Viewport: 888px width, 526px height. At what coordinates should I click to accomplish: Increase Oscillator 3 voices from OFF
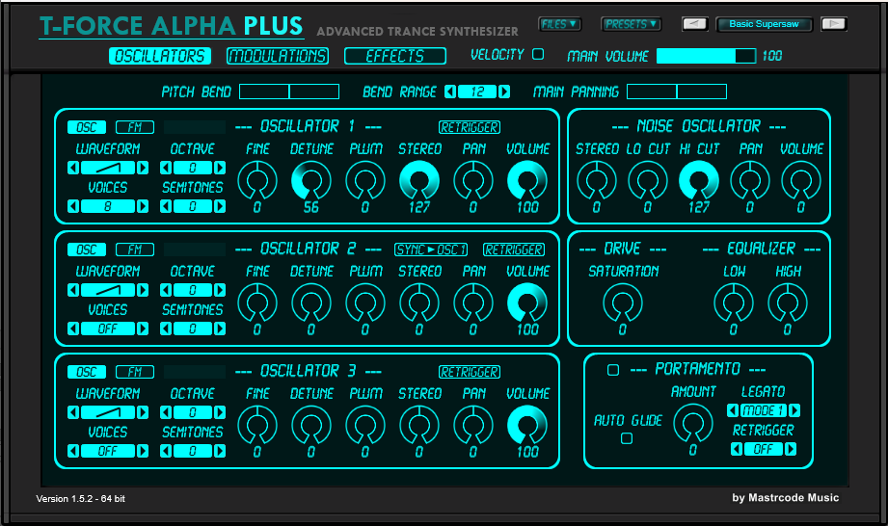click(143, 451)
